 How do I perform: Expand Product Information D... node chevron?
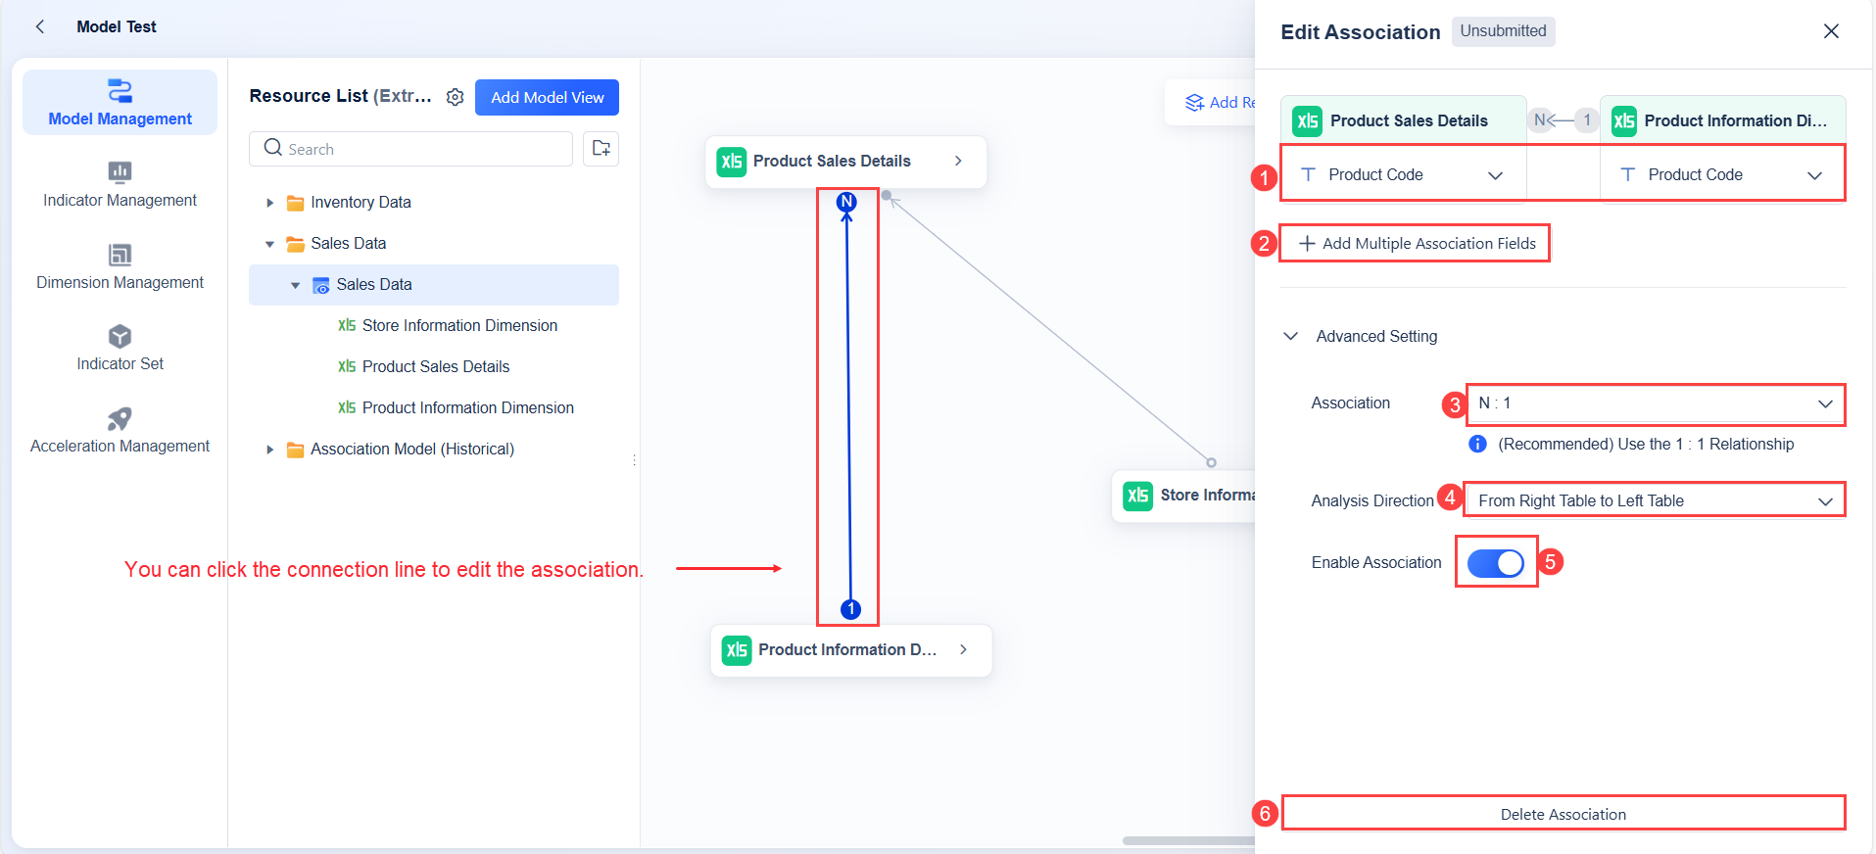coord(964,650)
